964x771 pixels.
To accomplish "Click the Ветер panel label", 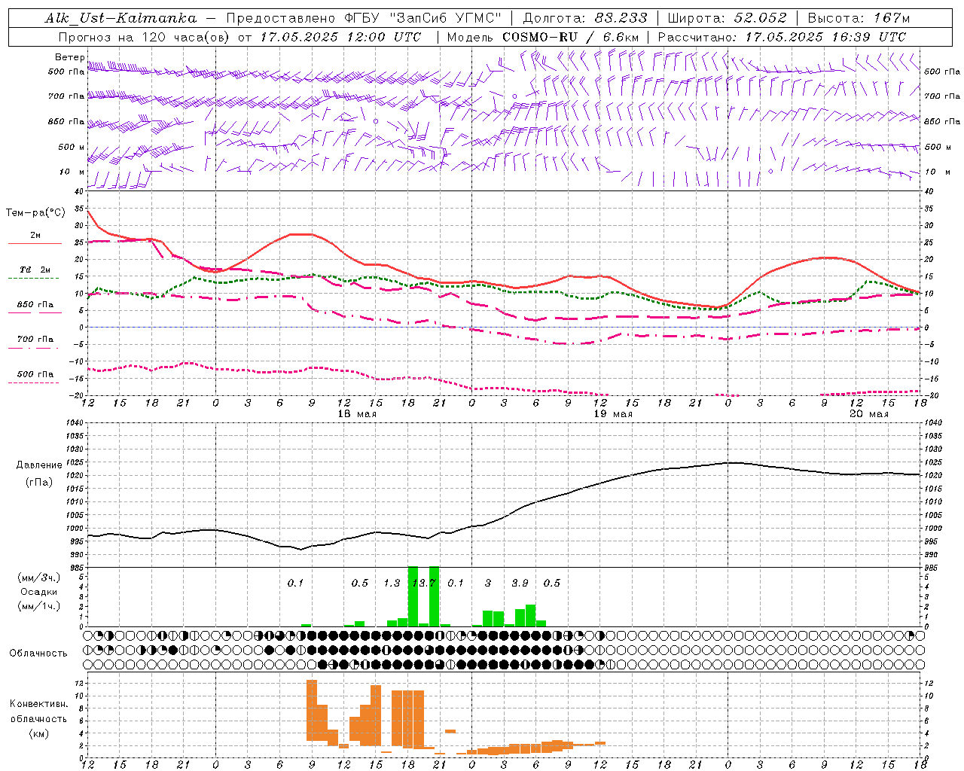I will click(70, 57).
